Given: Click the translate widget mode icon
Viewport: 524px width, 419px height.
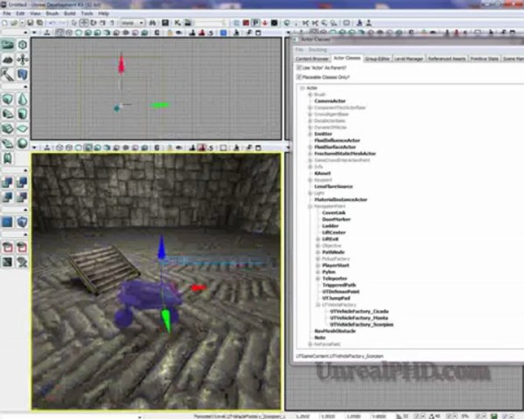Looking at the screenshot, I should point(84,23).
